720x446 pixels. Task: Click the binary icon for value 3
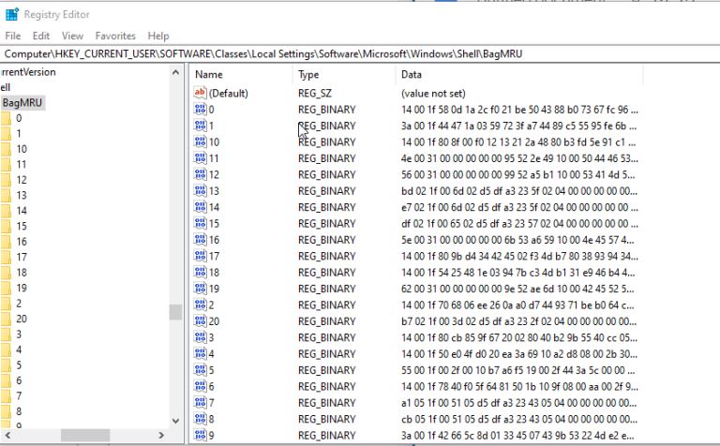click(x=201, y=337)
